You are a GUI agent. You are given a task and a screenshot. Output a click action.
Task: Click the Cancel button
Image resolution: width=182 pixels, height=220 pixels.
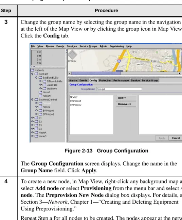click(176, 138)
